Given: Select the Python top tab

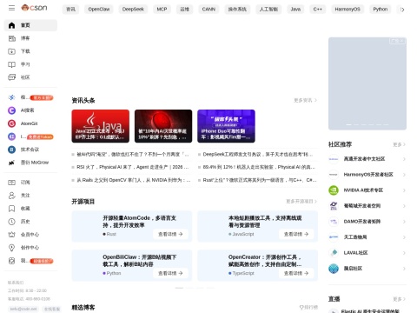Looking at the screenshot, I should click(381, 10).
